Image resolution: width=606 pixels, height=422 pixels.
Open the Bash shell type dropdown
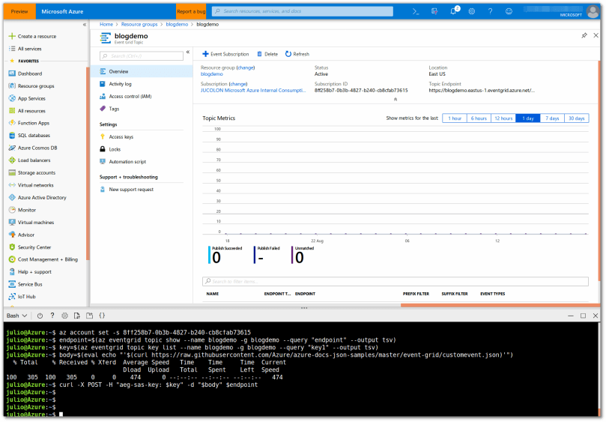16,316
